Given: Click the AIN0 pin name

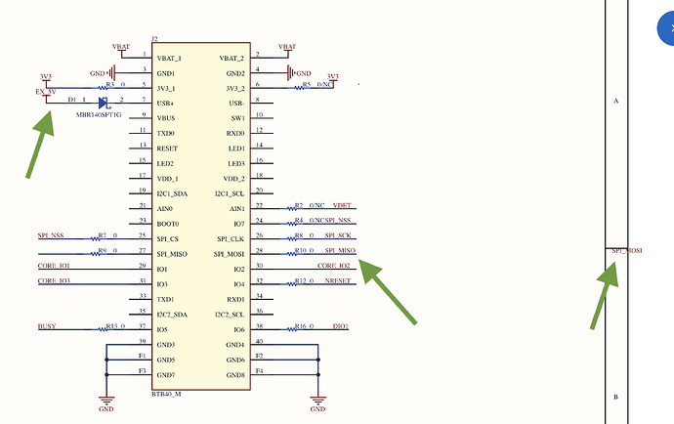Looking at the screenshot, I should [165, 208].
